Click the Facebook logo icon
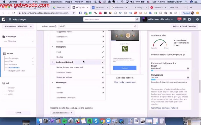This screenshot has width=201, height=125. [4, 19]
